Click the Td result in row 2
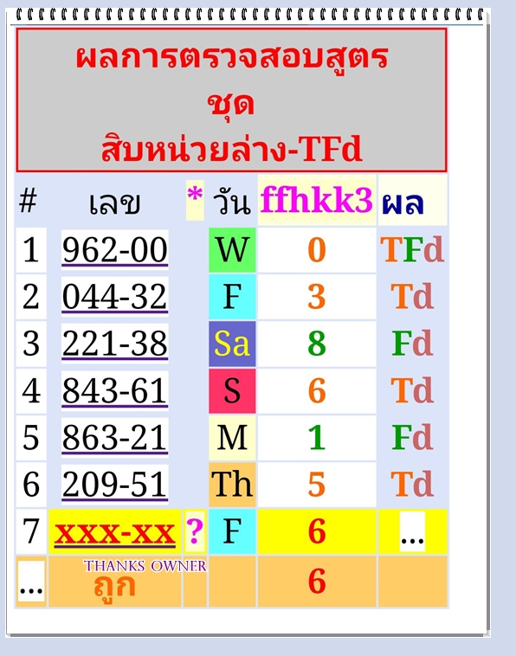The image size is (516, 656). [412, 297]
